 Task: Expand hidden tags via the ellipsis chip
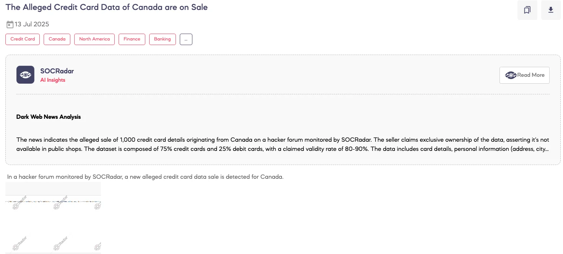(x=186, y=39)
